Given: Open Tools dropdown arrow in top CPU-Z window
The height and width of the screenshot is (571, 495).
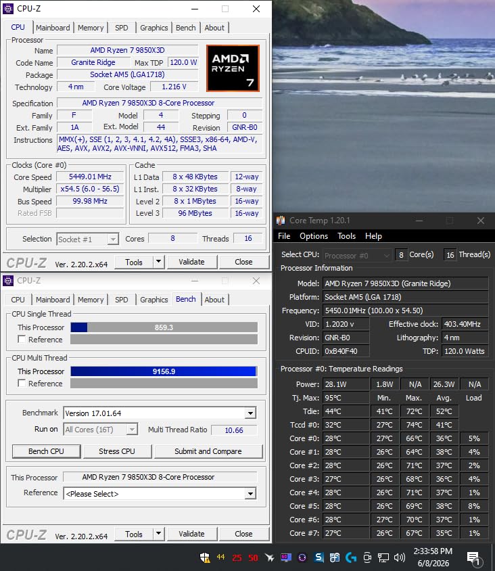Looking at the screenshot, I should [159, 261].
